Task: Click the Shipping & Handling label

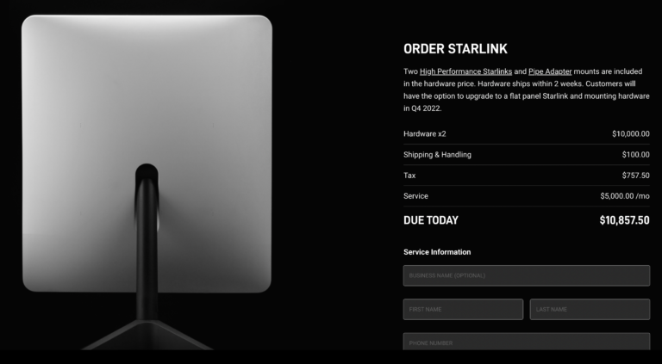Action: tap(437, 155)
